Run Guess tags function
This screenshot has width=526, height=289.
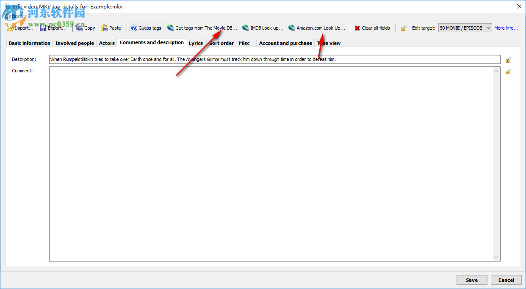coord(146,28)
